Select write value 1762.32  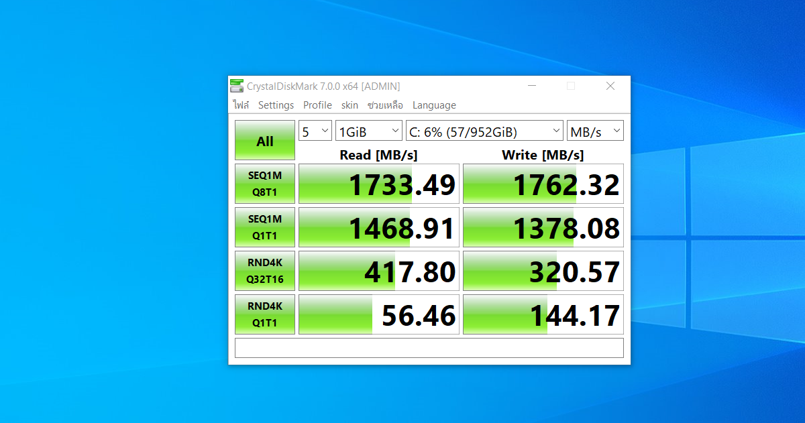543,184
